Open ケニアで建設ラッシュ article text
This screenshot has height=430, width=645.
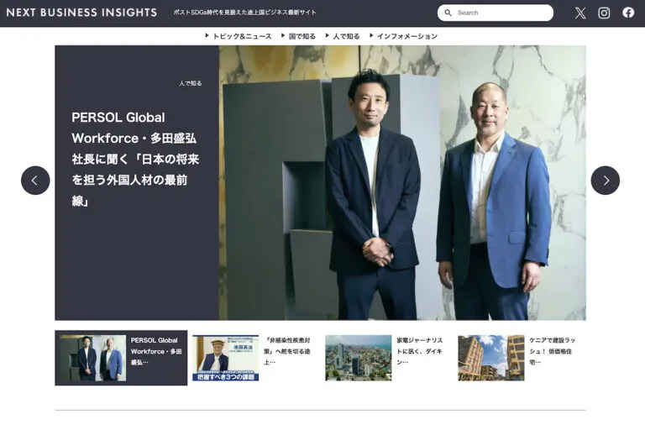click(552, 351)
